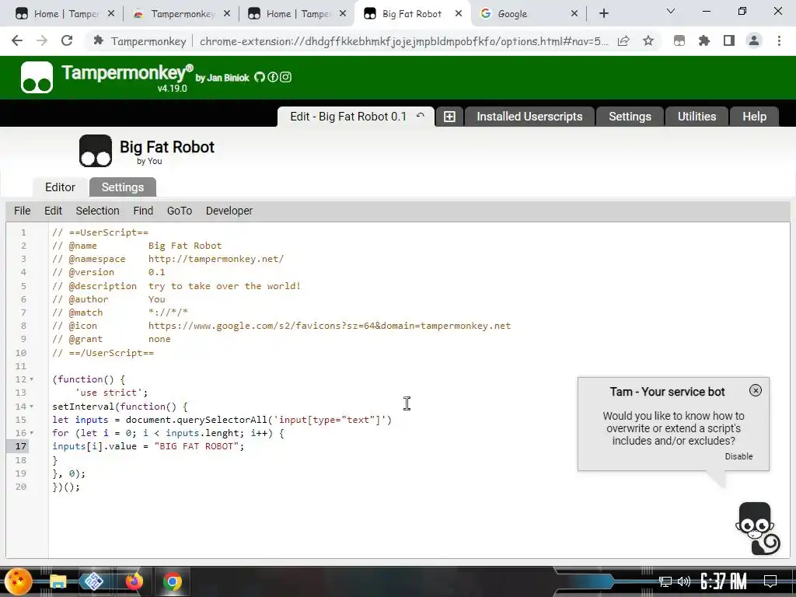Click the http://tampermonkey.net/ namespace text
Viewport: 796px width, 597px height.
coord(216,259)
